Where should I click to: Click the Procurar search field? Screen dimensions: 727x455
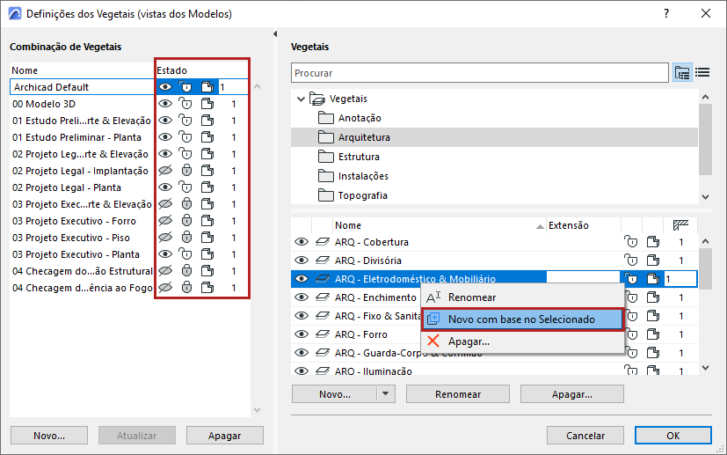pos(479,73)
